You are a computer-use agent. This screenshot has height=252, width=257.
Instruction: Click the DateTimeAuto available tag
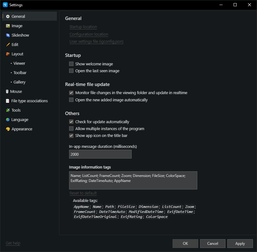[x=112, y=212]
